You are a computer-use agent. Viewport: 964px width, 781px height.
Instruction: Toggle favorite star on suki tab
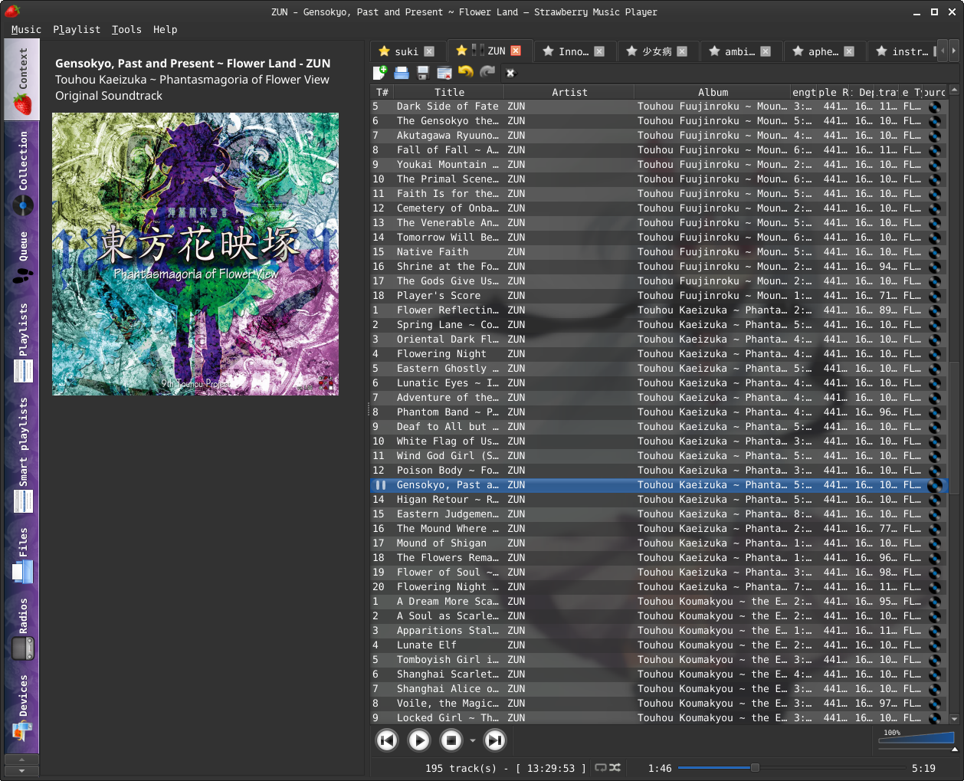coord(385,51)
